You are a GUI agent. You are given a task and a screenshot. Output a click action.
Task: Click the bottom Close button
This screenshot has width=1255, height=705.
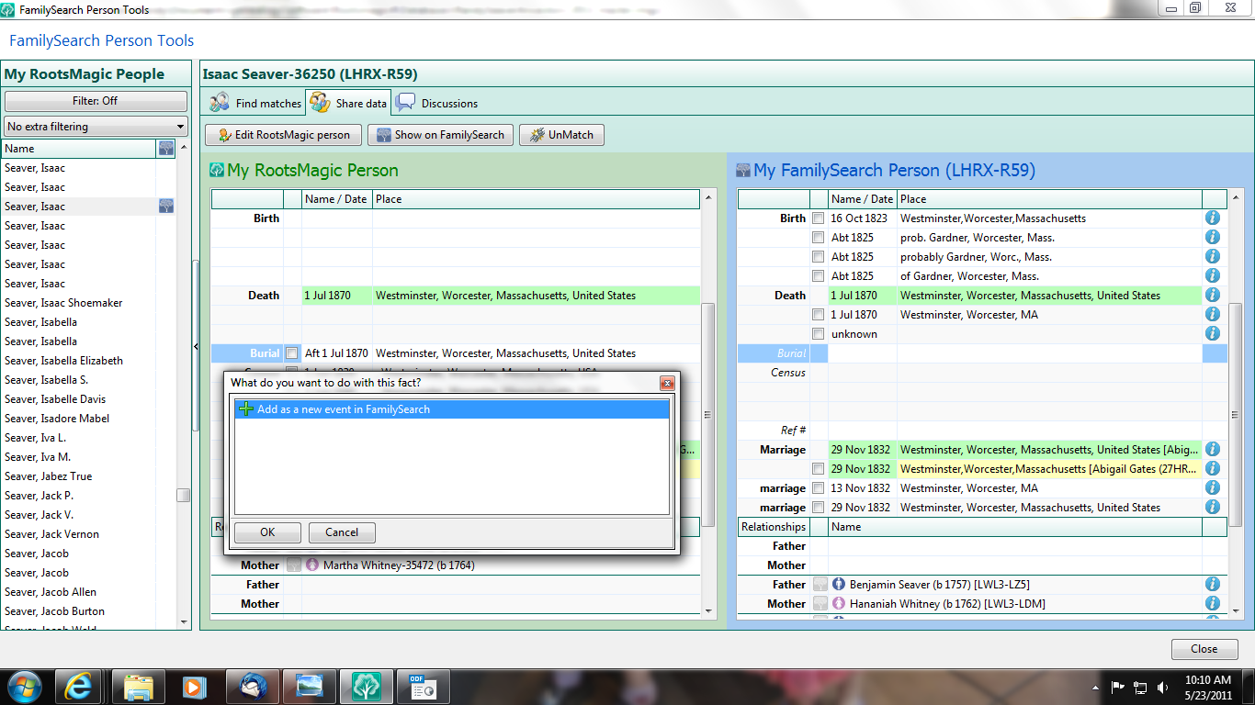point(1204,648)
